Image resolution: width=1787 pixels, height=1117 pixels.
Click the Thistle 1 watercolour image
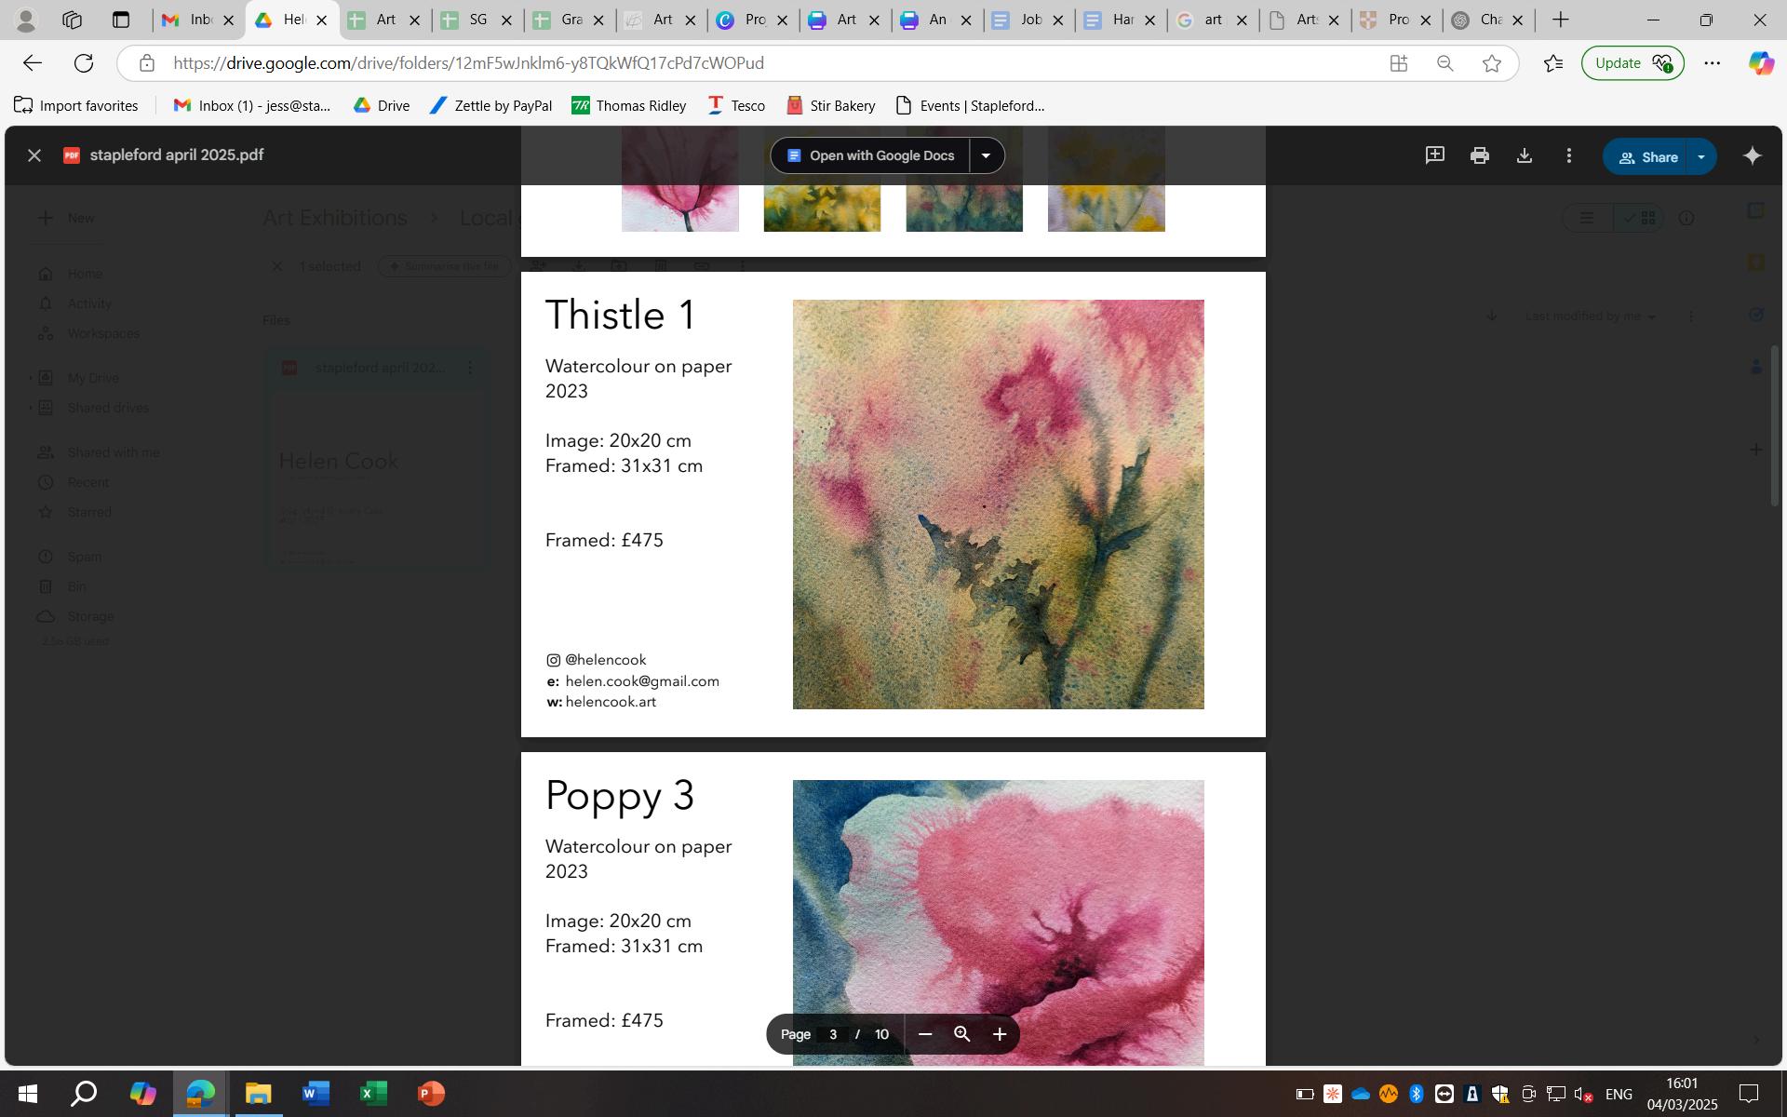998,504
